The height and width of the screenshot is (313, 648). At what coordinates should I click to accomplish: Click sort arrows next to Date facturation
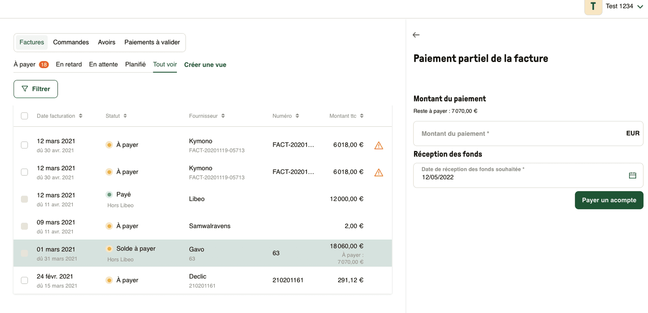point(81,116)
